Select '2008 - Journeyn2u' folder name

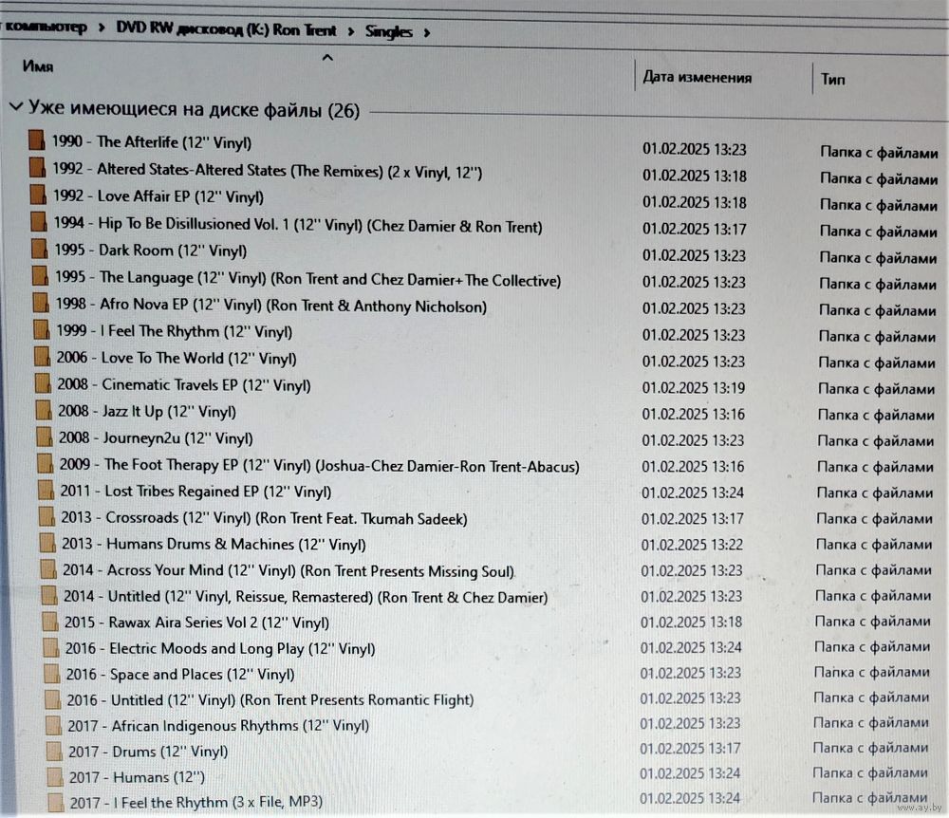[x=156, y=438]
